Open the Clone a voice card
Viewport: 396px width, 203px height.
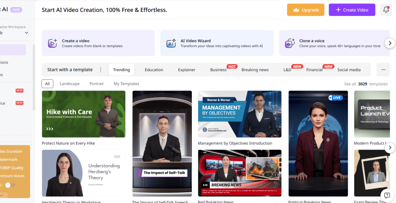click(x=335, y=43)
